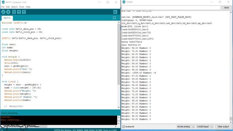The width and height of the screenshot is (233, 131).
Task: Click the code editor vertical scrollbar
Action: click(119, 54)
